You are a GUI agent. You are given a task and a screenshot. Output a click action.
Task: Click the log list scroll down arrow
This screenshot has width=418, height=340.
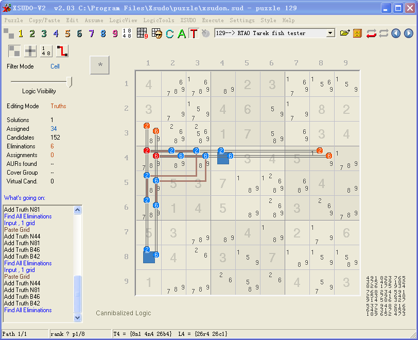(x=77, y=317)
